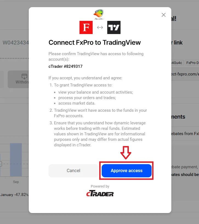Click the W0423434 account ID text
Image resolution: width=199 pixels, height=224 pixels.
coord(16,43)
